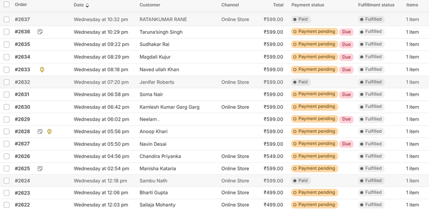Open order #2636
The height and width of the screenshot is (210, 429).
(23, 32)
